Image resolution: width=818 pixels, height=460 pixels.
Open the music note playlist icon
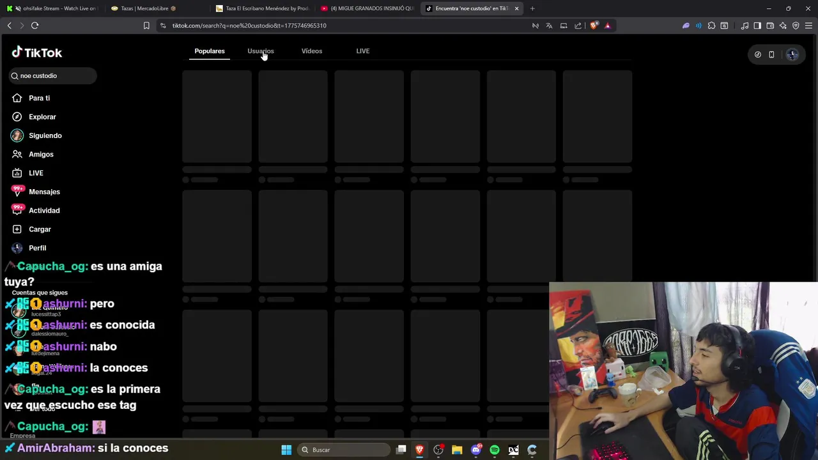coord(745,26)
